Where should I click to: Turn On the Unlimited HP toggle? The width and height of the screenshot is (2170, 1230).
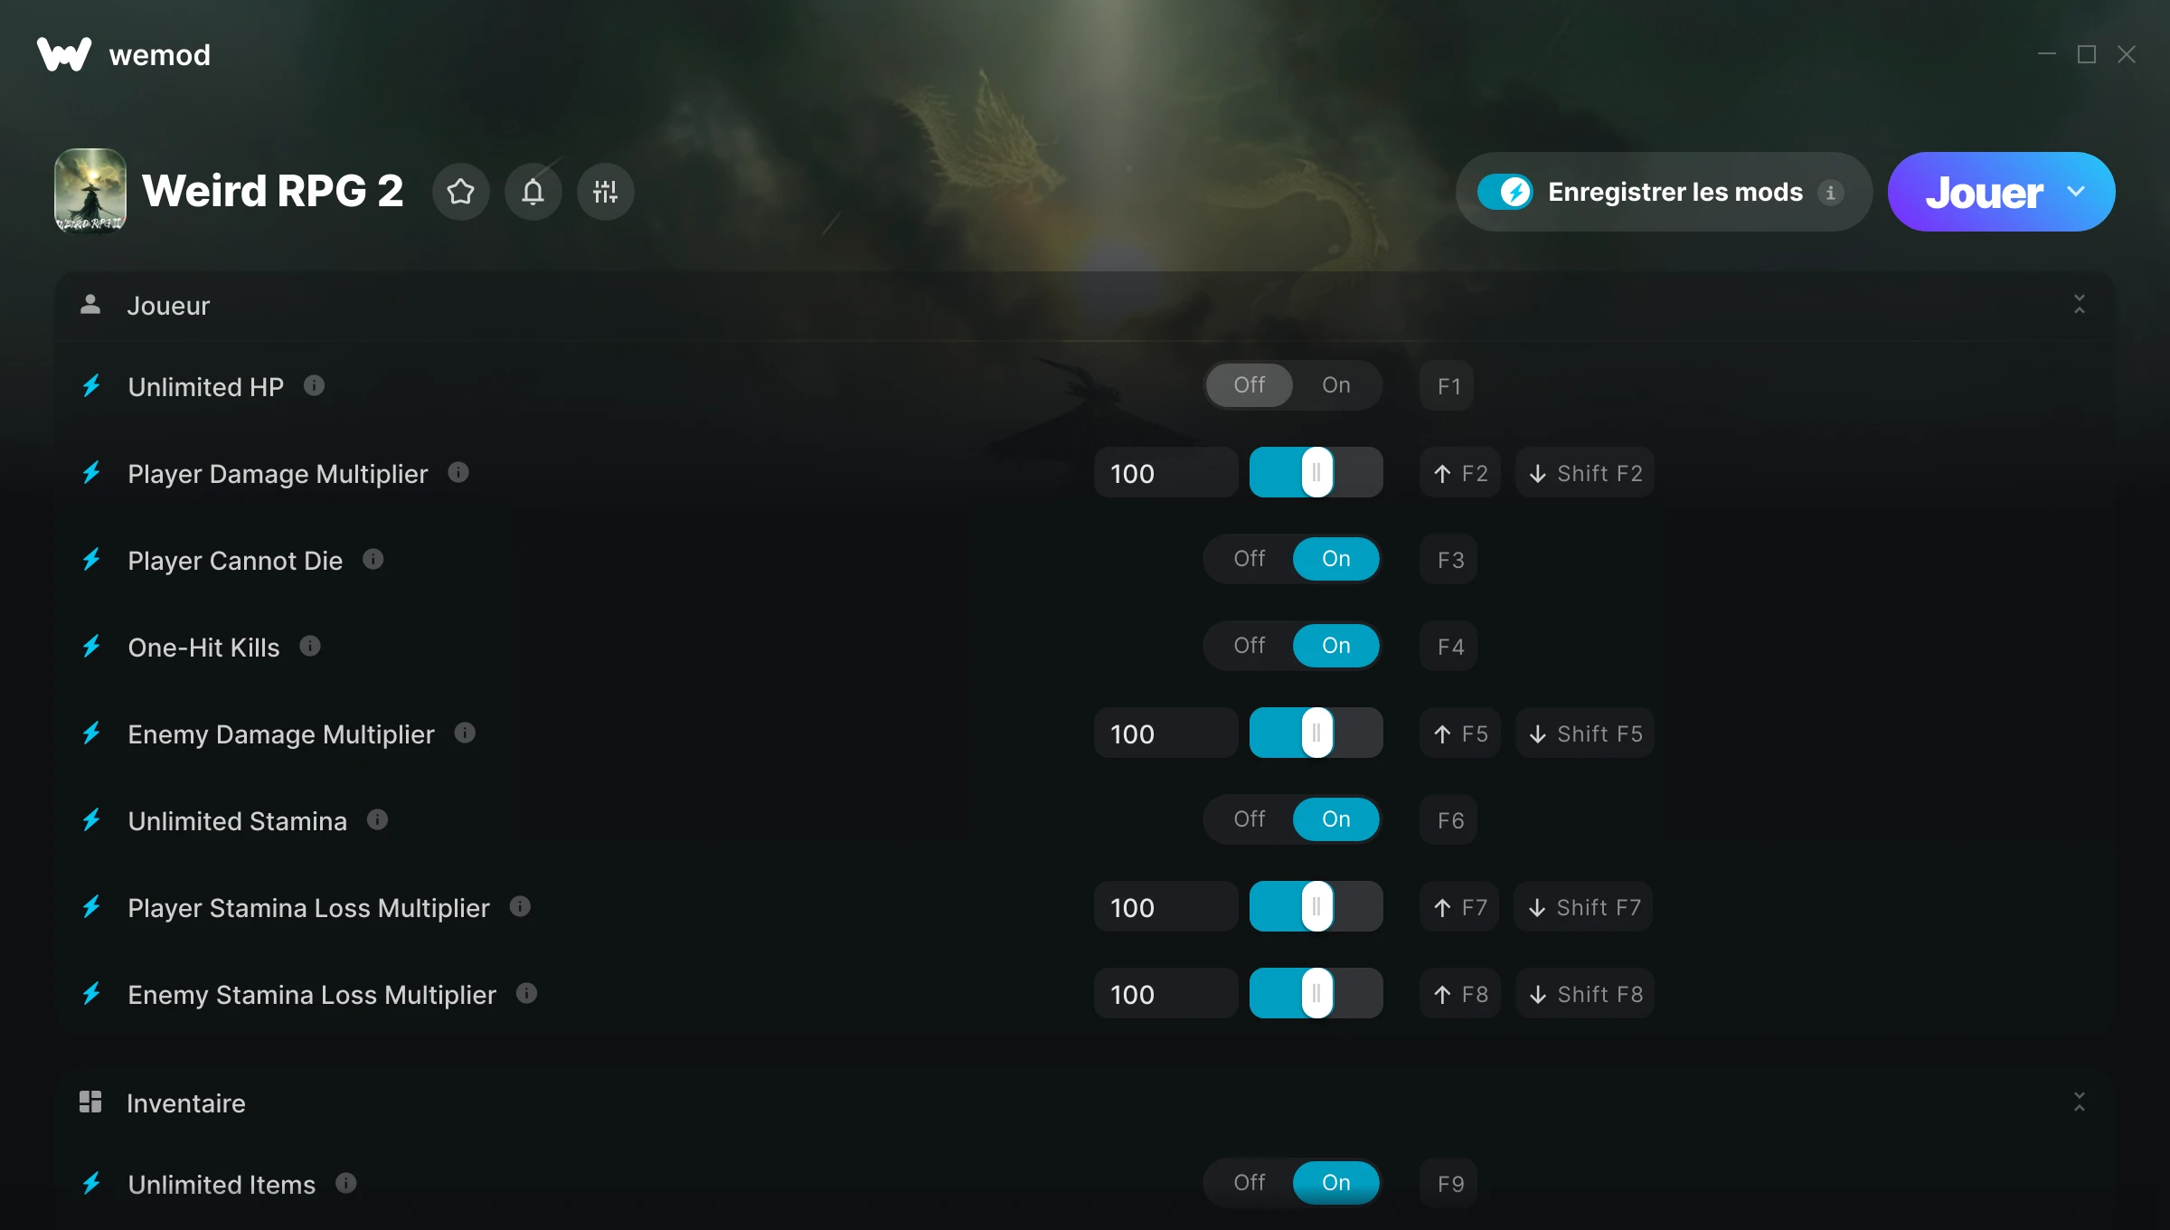(1336, 385)
